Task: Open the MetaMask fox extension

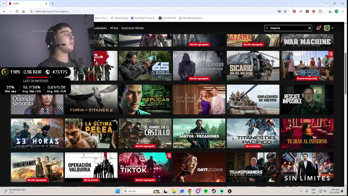Action: (314, 11)
